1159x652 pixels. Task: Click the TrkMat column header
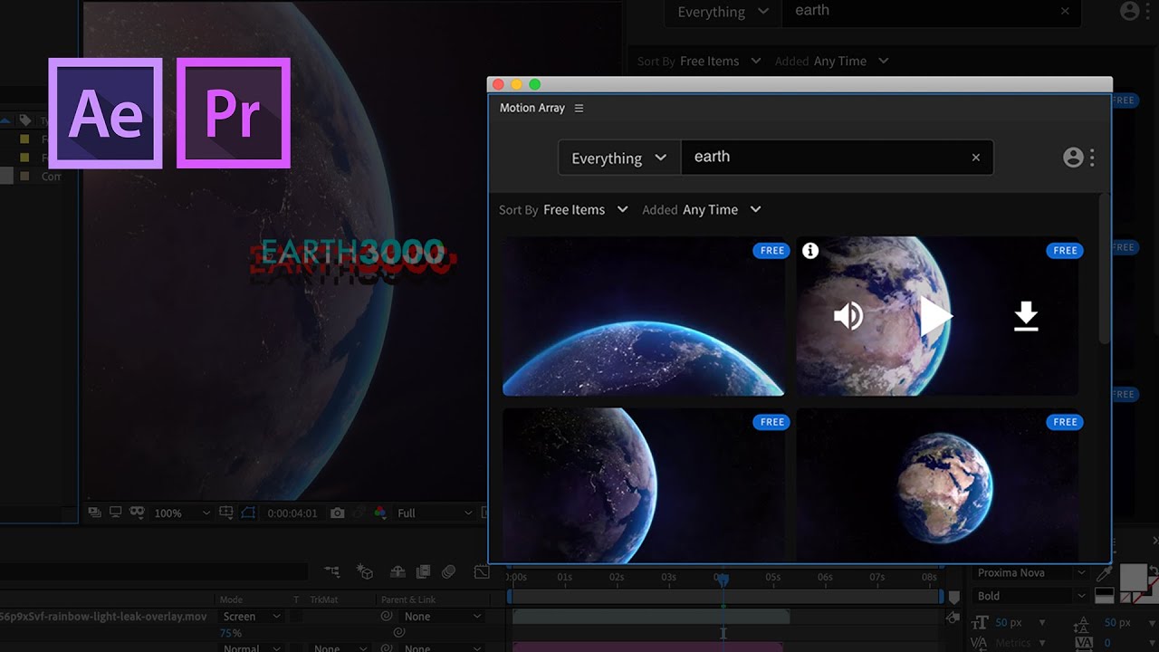pyautogui.click(x=323, y=599)
